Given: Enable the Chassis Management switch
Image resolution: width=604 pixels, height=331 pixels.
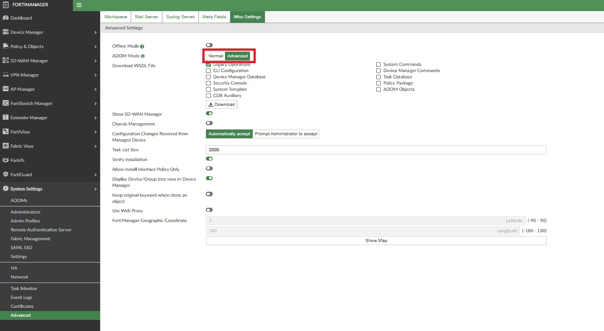Looking at the screenshot, I should pos(209,123).
